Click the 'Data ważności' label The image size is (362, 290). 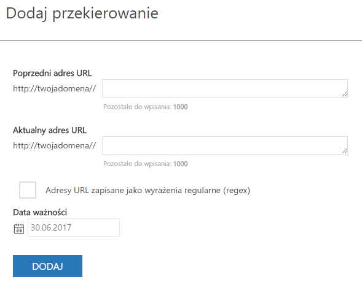point(40,212)
